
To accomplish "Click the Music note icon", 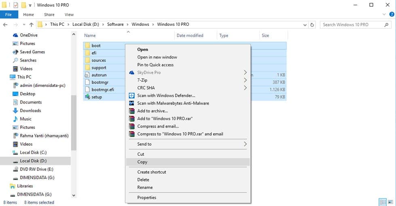I will pyautogui.click(x=15, y=119).
